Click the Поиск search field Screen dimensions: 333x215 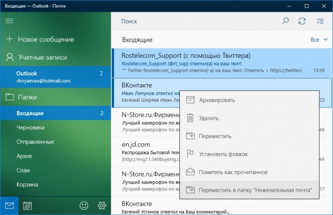click(x=195, y=21)
